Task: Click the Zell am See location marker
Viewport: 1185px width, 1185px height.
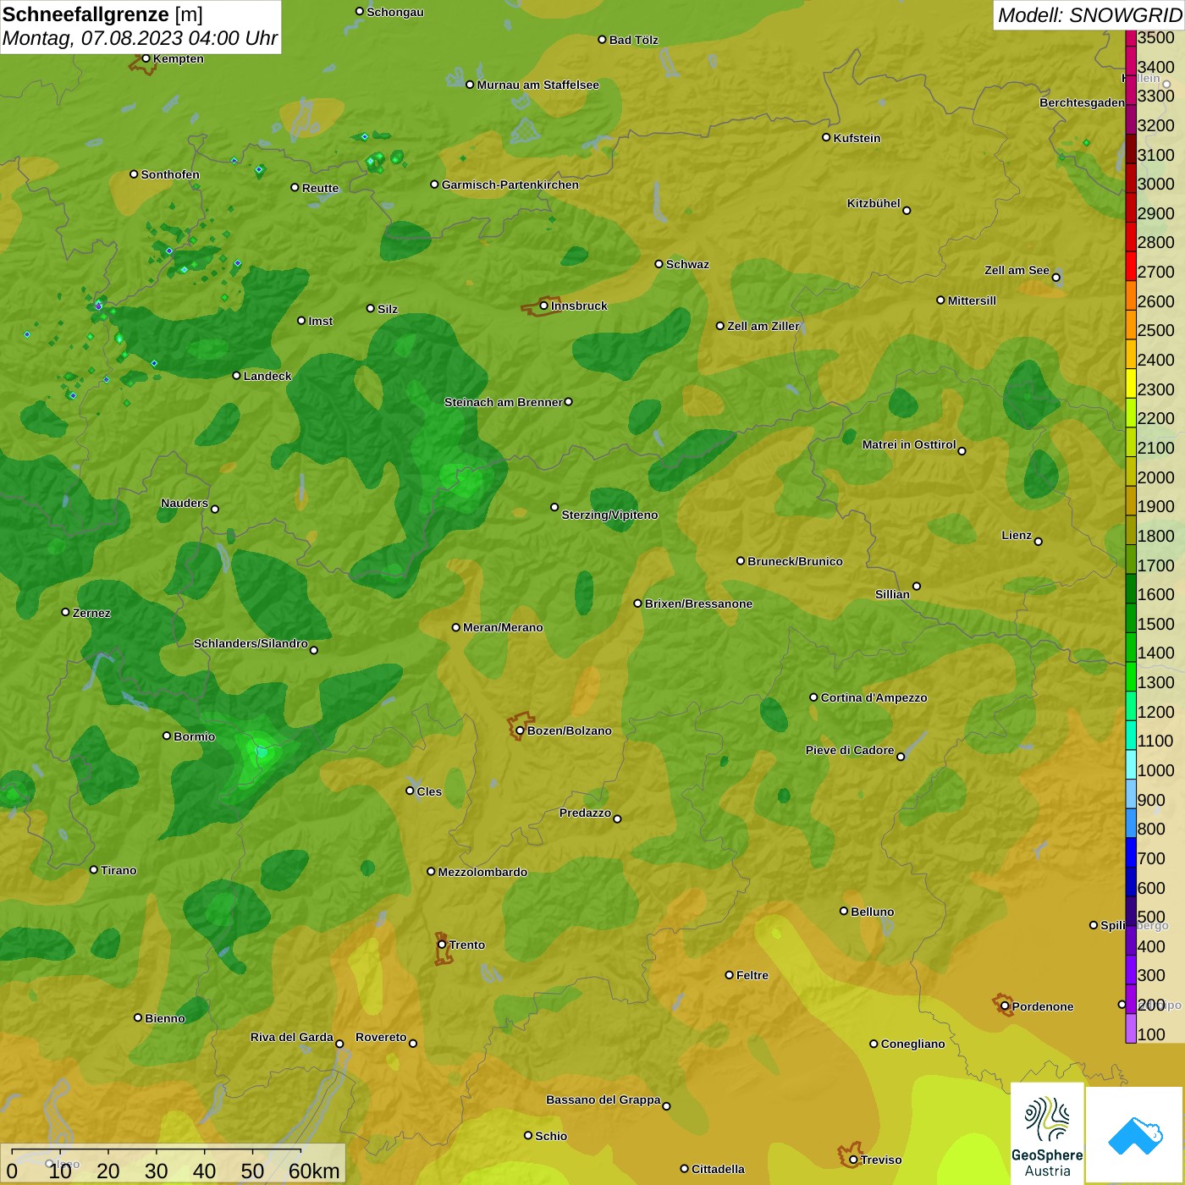Action: pos(1055,277)
